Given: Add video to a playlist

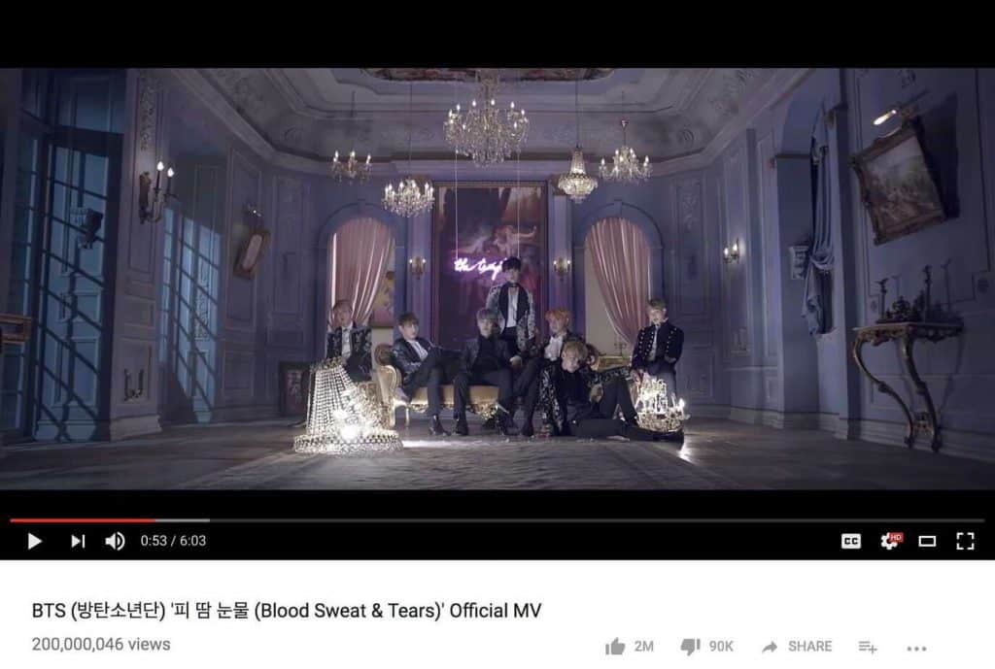Looking at the screenshot, I should click(868, 647).
